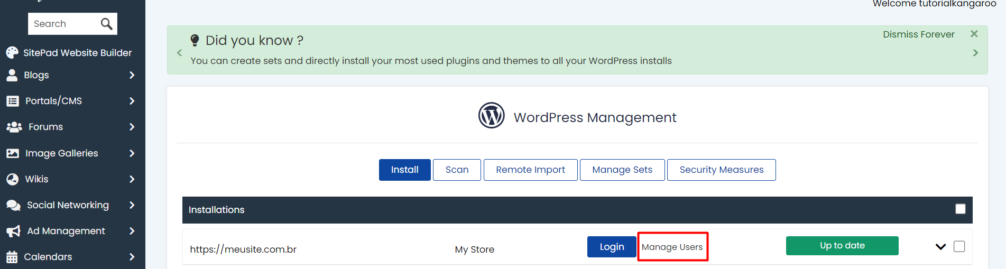This screenshot has width=1006, height=269.
Task: Click the Image Galleries picture icon
Action: click(x=13, y=153)
